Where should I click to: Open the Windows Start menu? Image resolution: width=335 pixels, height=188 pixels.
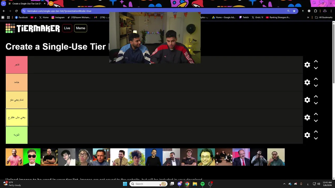(x=125, y=184)
